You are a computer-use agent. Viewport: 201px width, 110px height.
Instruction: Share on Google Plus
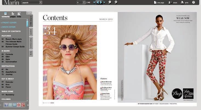pos(23,105)
